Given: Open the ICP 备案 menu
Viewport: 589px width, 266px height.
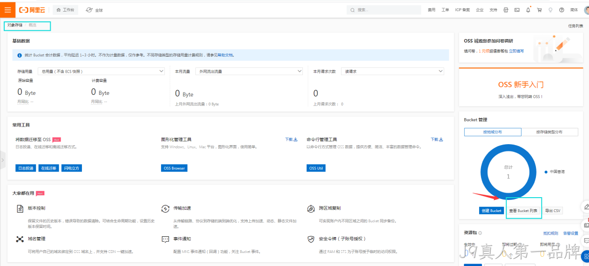Looking at the screenshot, I should [462, 10].
